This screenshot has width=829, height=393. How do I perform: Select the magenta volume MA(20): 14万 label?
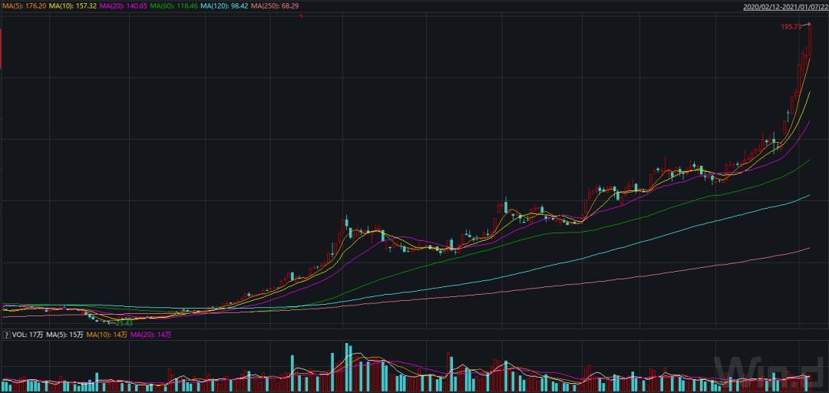[x=151, y=335]
